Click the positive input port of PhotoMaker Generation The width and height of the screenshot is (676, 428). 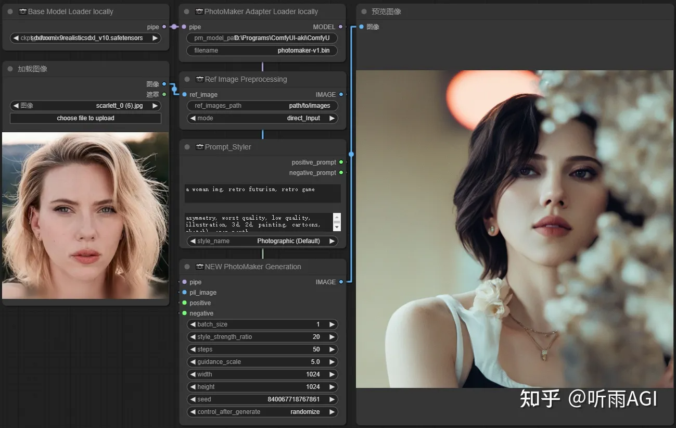pyautogui.click(x=184, y=303)
